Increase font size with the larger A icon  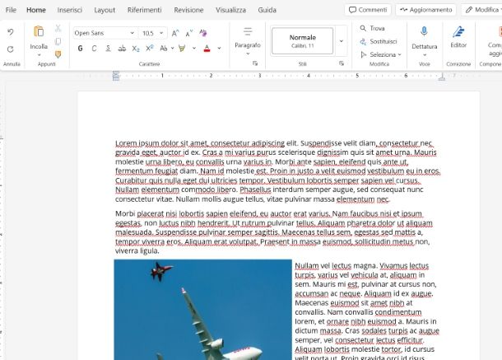click(176, 33)
